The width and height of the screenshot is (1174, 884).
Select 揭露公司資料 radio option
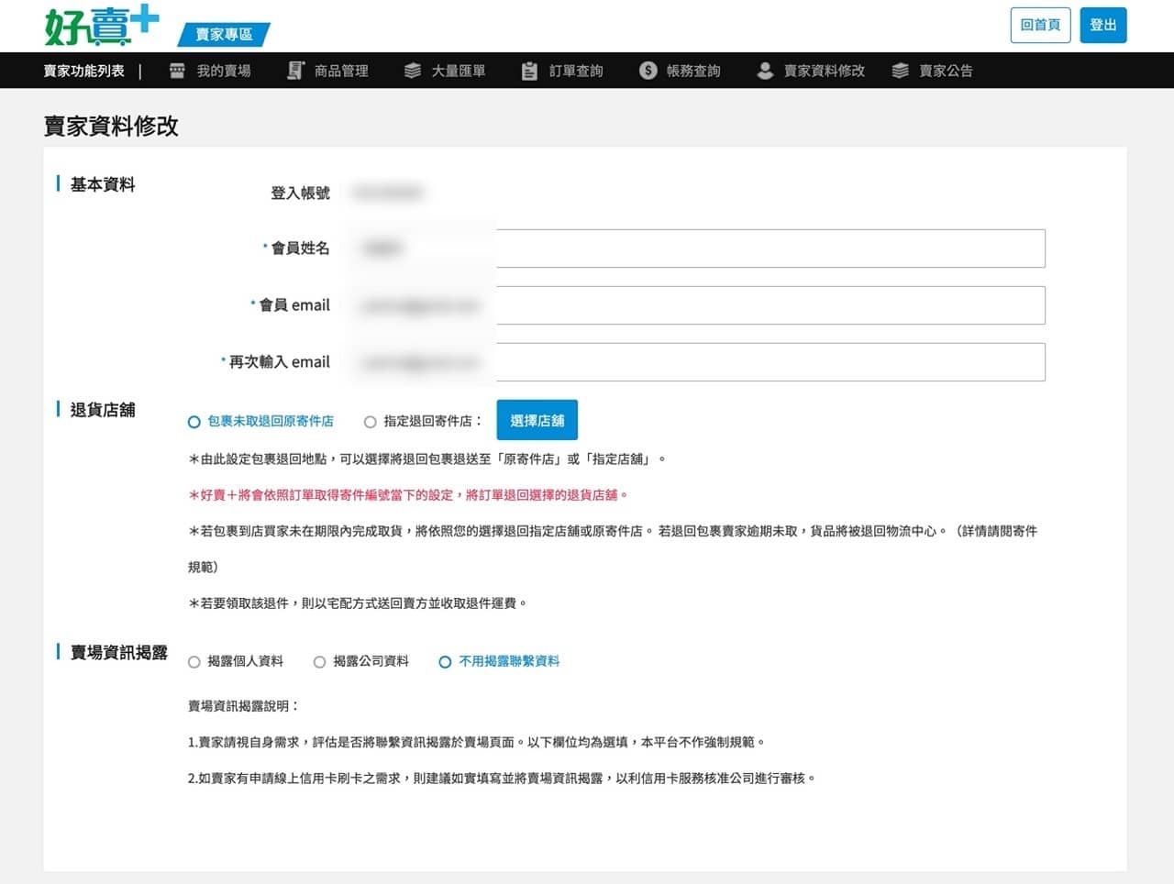click(x=320, y=662)
